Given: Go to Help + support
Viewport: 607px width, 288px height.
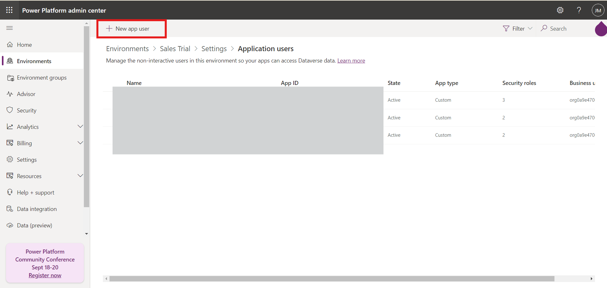Looking at the screenshot, I should [35, 193].
